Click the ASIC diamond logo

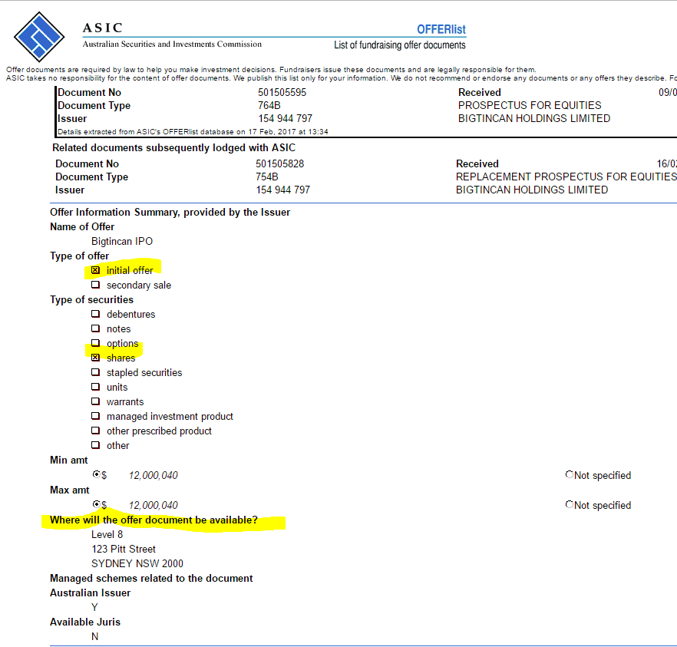click(x=39, y=37)
